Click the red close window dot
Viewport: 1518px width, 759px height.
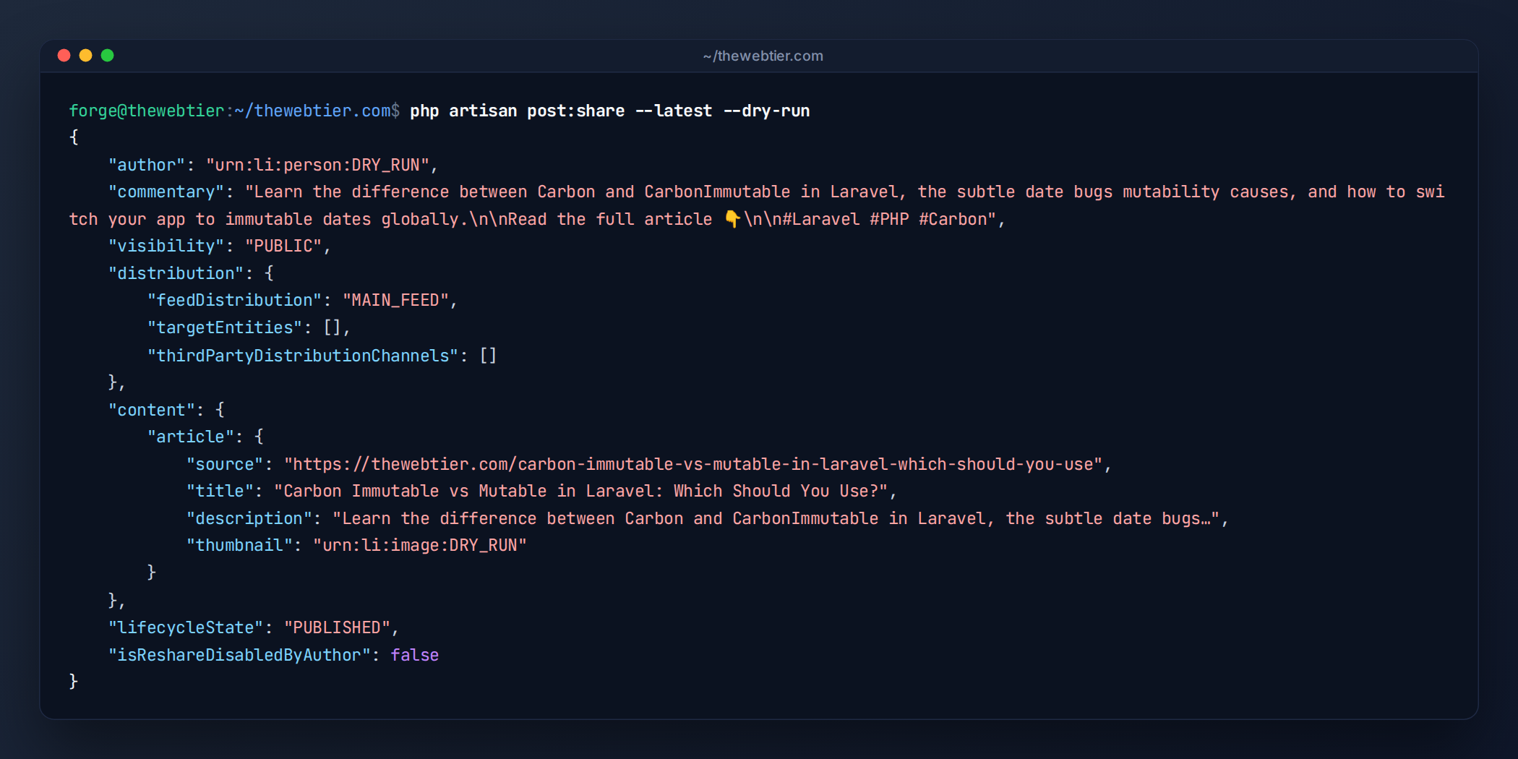tap(64, 56)
